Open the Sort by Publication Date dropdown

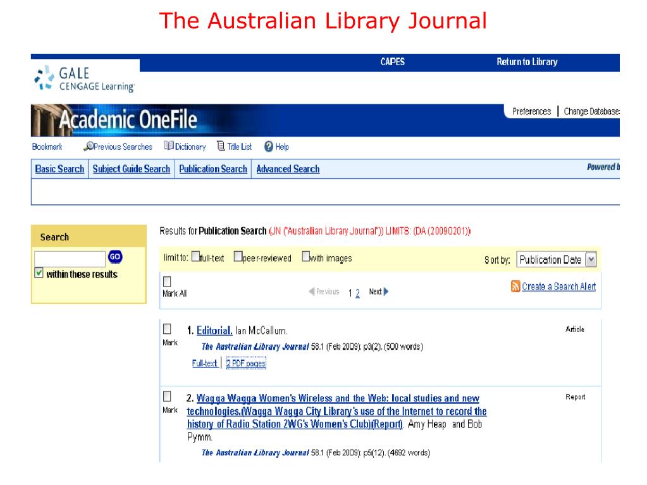tap(556, 260)
